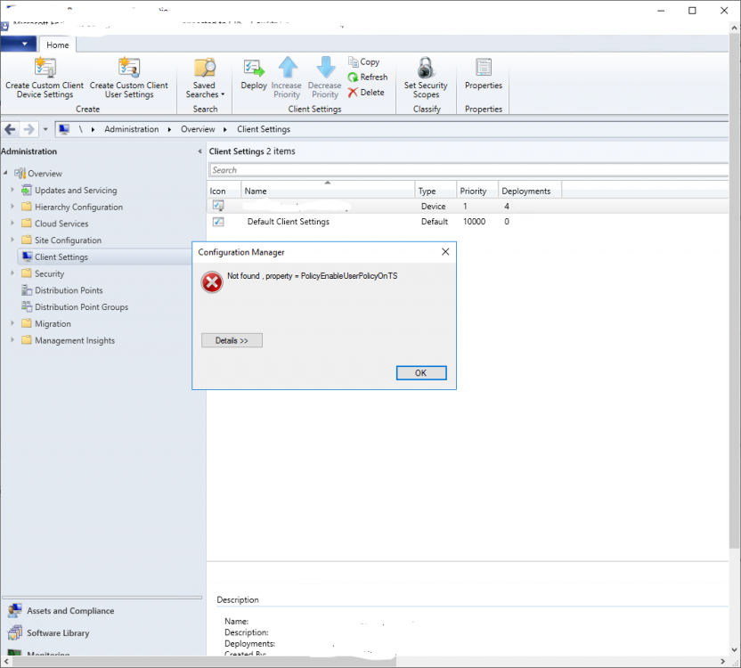
Task: Sort list by Icon column header
Action: pos(224,191)
